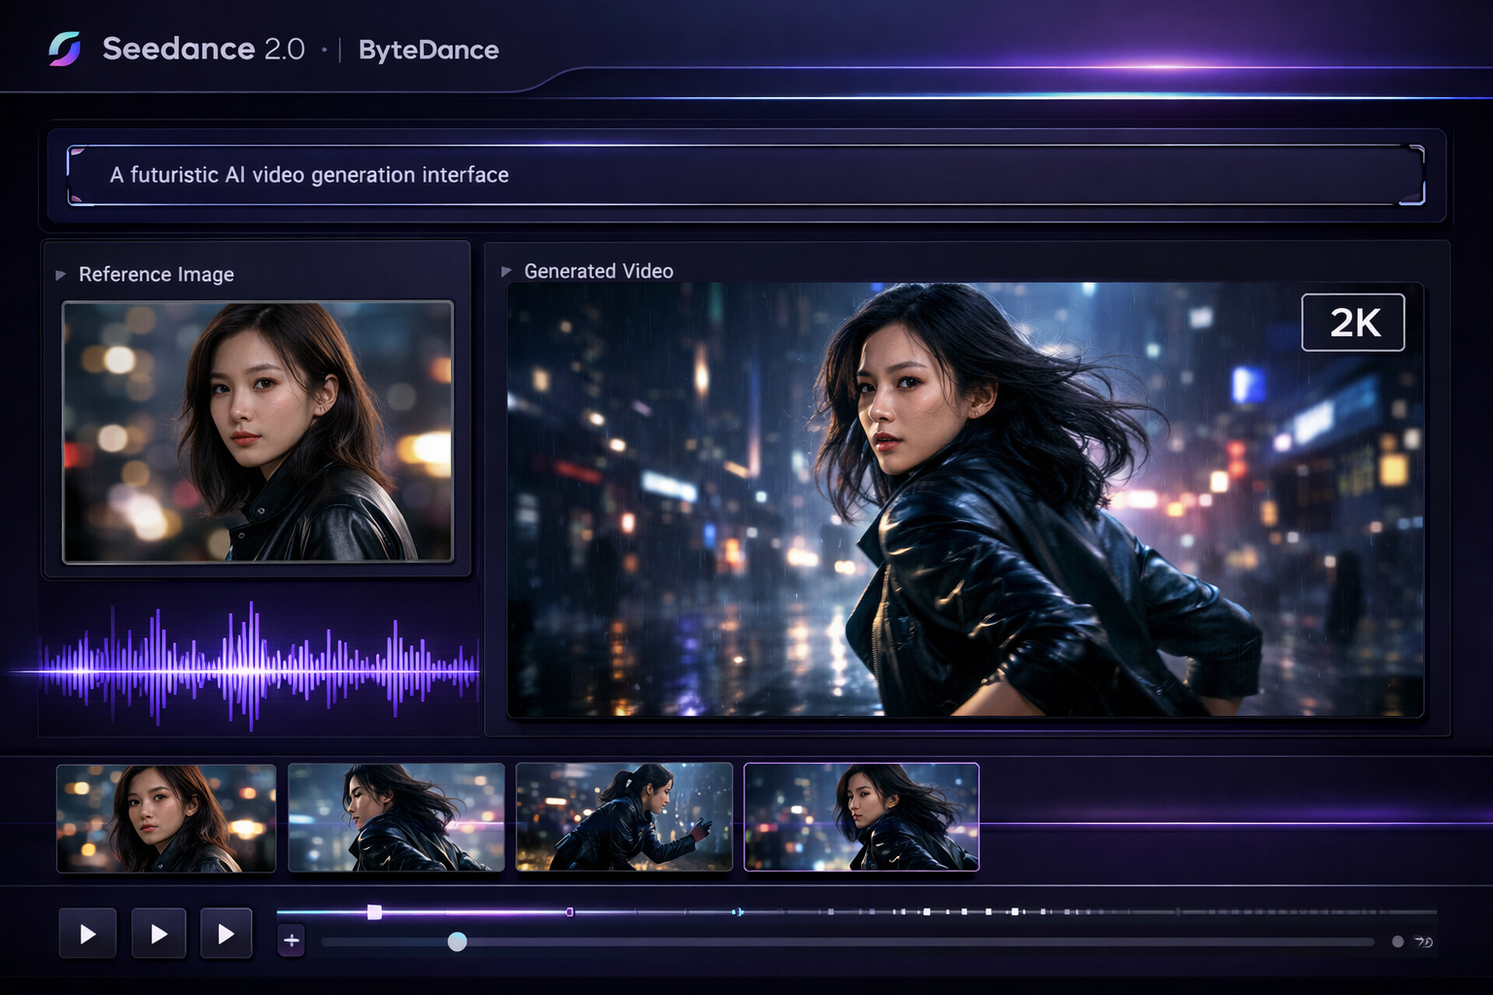Screen dimensions: 1493x995
Task: Click the blue progress slider handle
Action: tap(457, 941)
